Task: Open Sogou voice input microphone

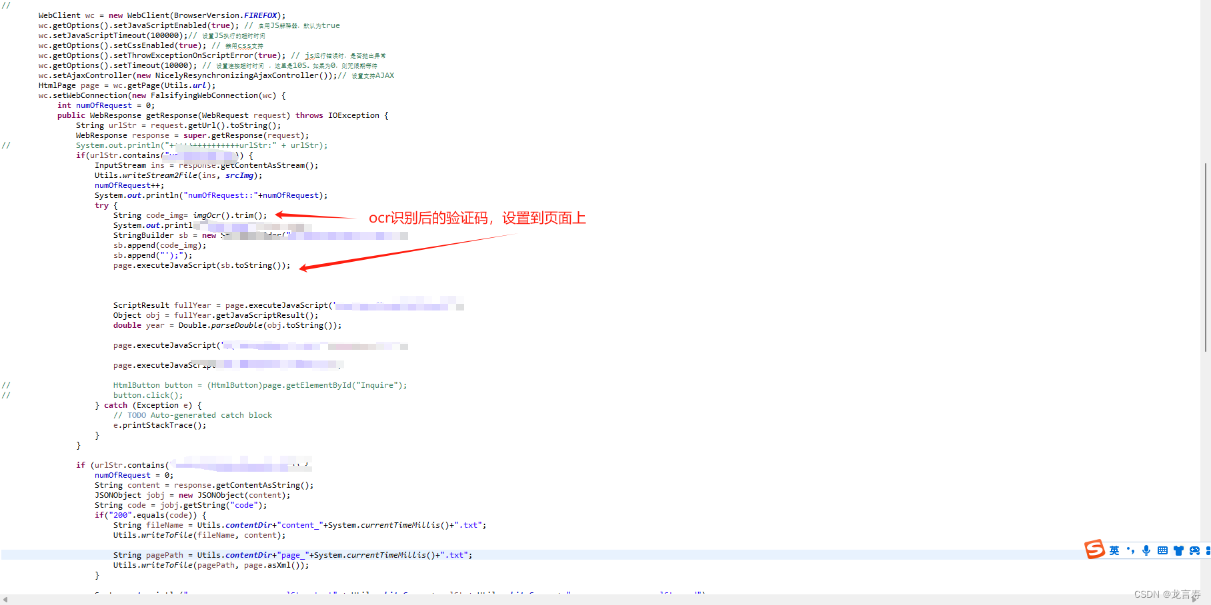Action: [1146, 550]
